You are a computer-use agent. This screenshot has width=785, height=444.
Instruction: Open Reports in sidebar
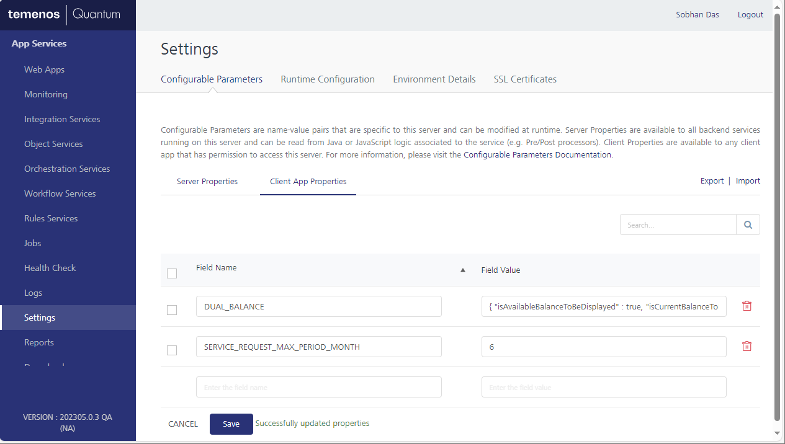pyautogui.click(x=39, y=342)
